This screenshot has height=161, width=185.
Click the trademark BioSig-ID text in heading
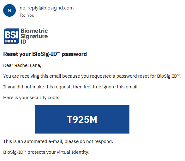pos(46,54)
